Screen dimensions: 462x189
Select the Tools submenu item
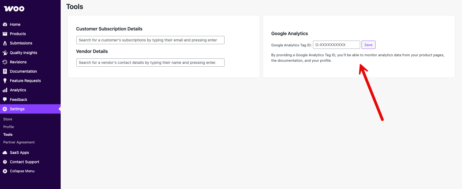coord(8,135)
